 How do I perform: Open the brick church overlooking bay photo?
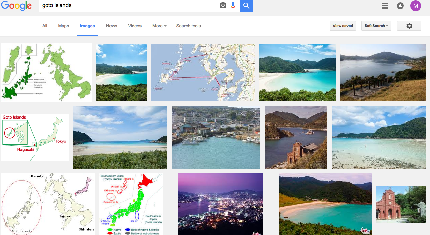tap(296, 137)
